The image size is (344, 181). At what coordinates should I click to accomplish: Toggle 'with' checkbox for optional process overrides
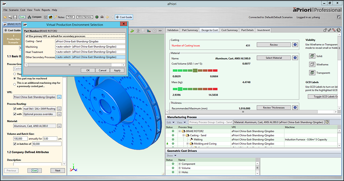pyautogui.click(x=15, y=114)
